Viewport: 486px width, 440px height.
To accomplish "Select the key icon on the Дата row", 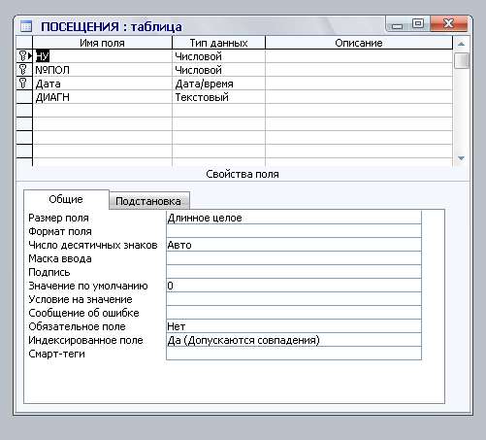I will [x=22, y=84].
